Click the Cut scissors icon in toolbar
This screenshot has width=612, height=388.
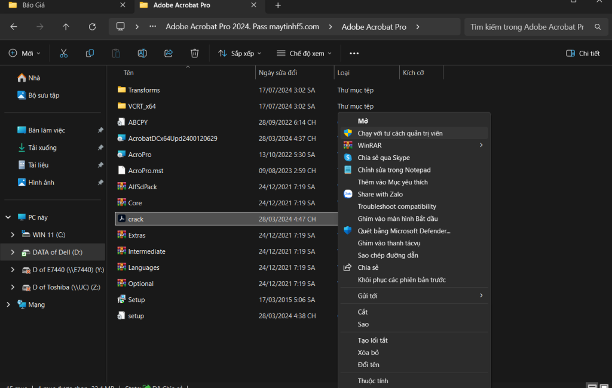(63, 53)
